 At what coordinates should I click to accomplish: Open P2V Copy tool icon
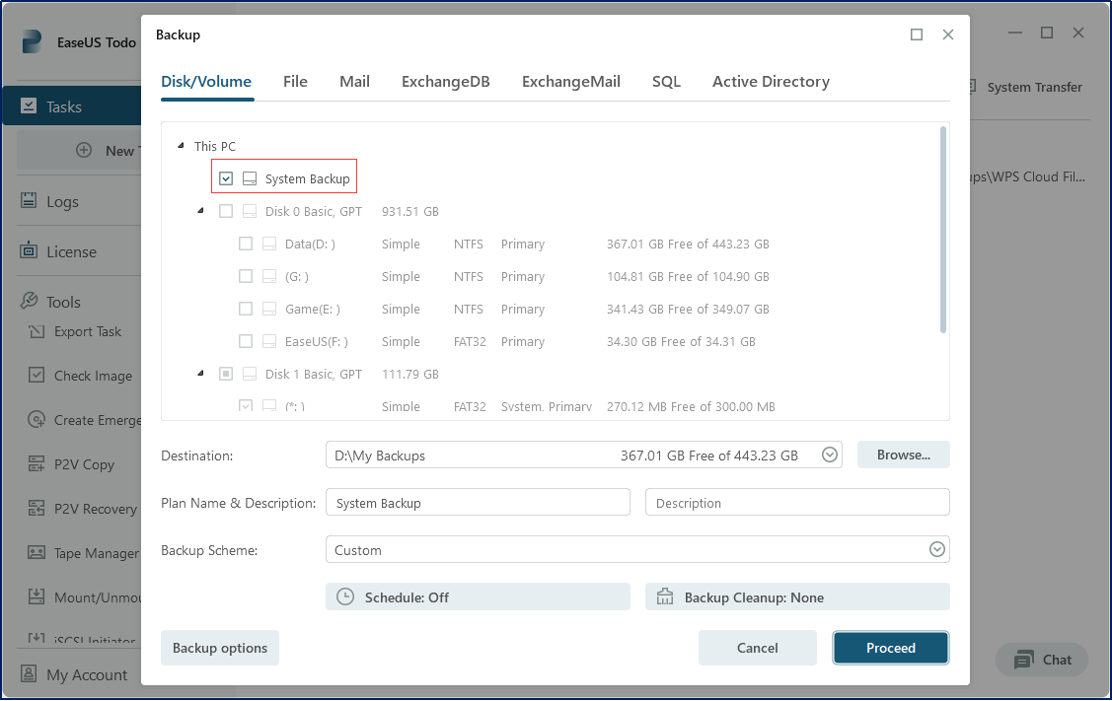coord(37,464)
